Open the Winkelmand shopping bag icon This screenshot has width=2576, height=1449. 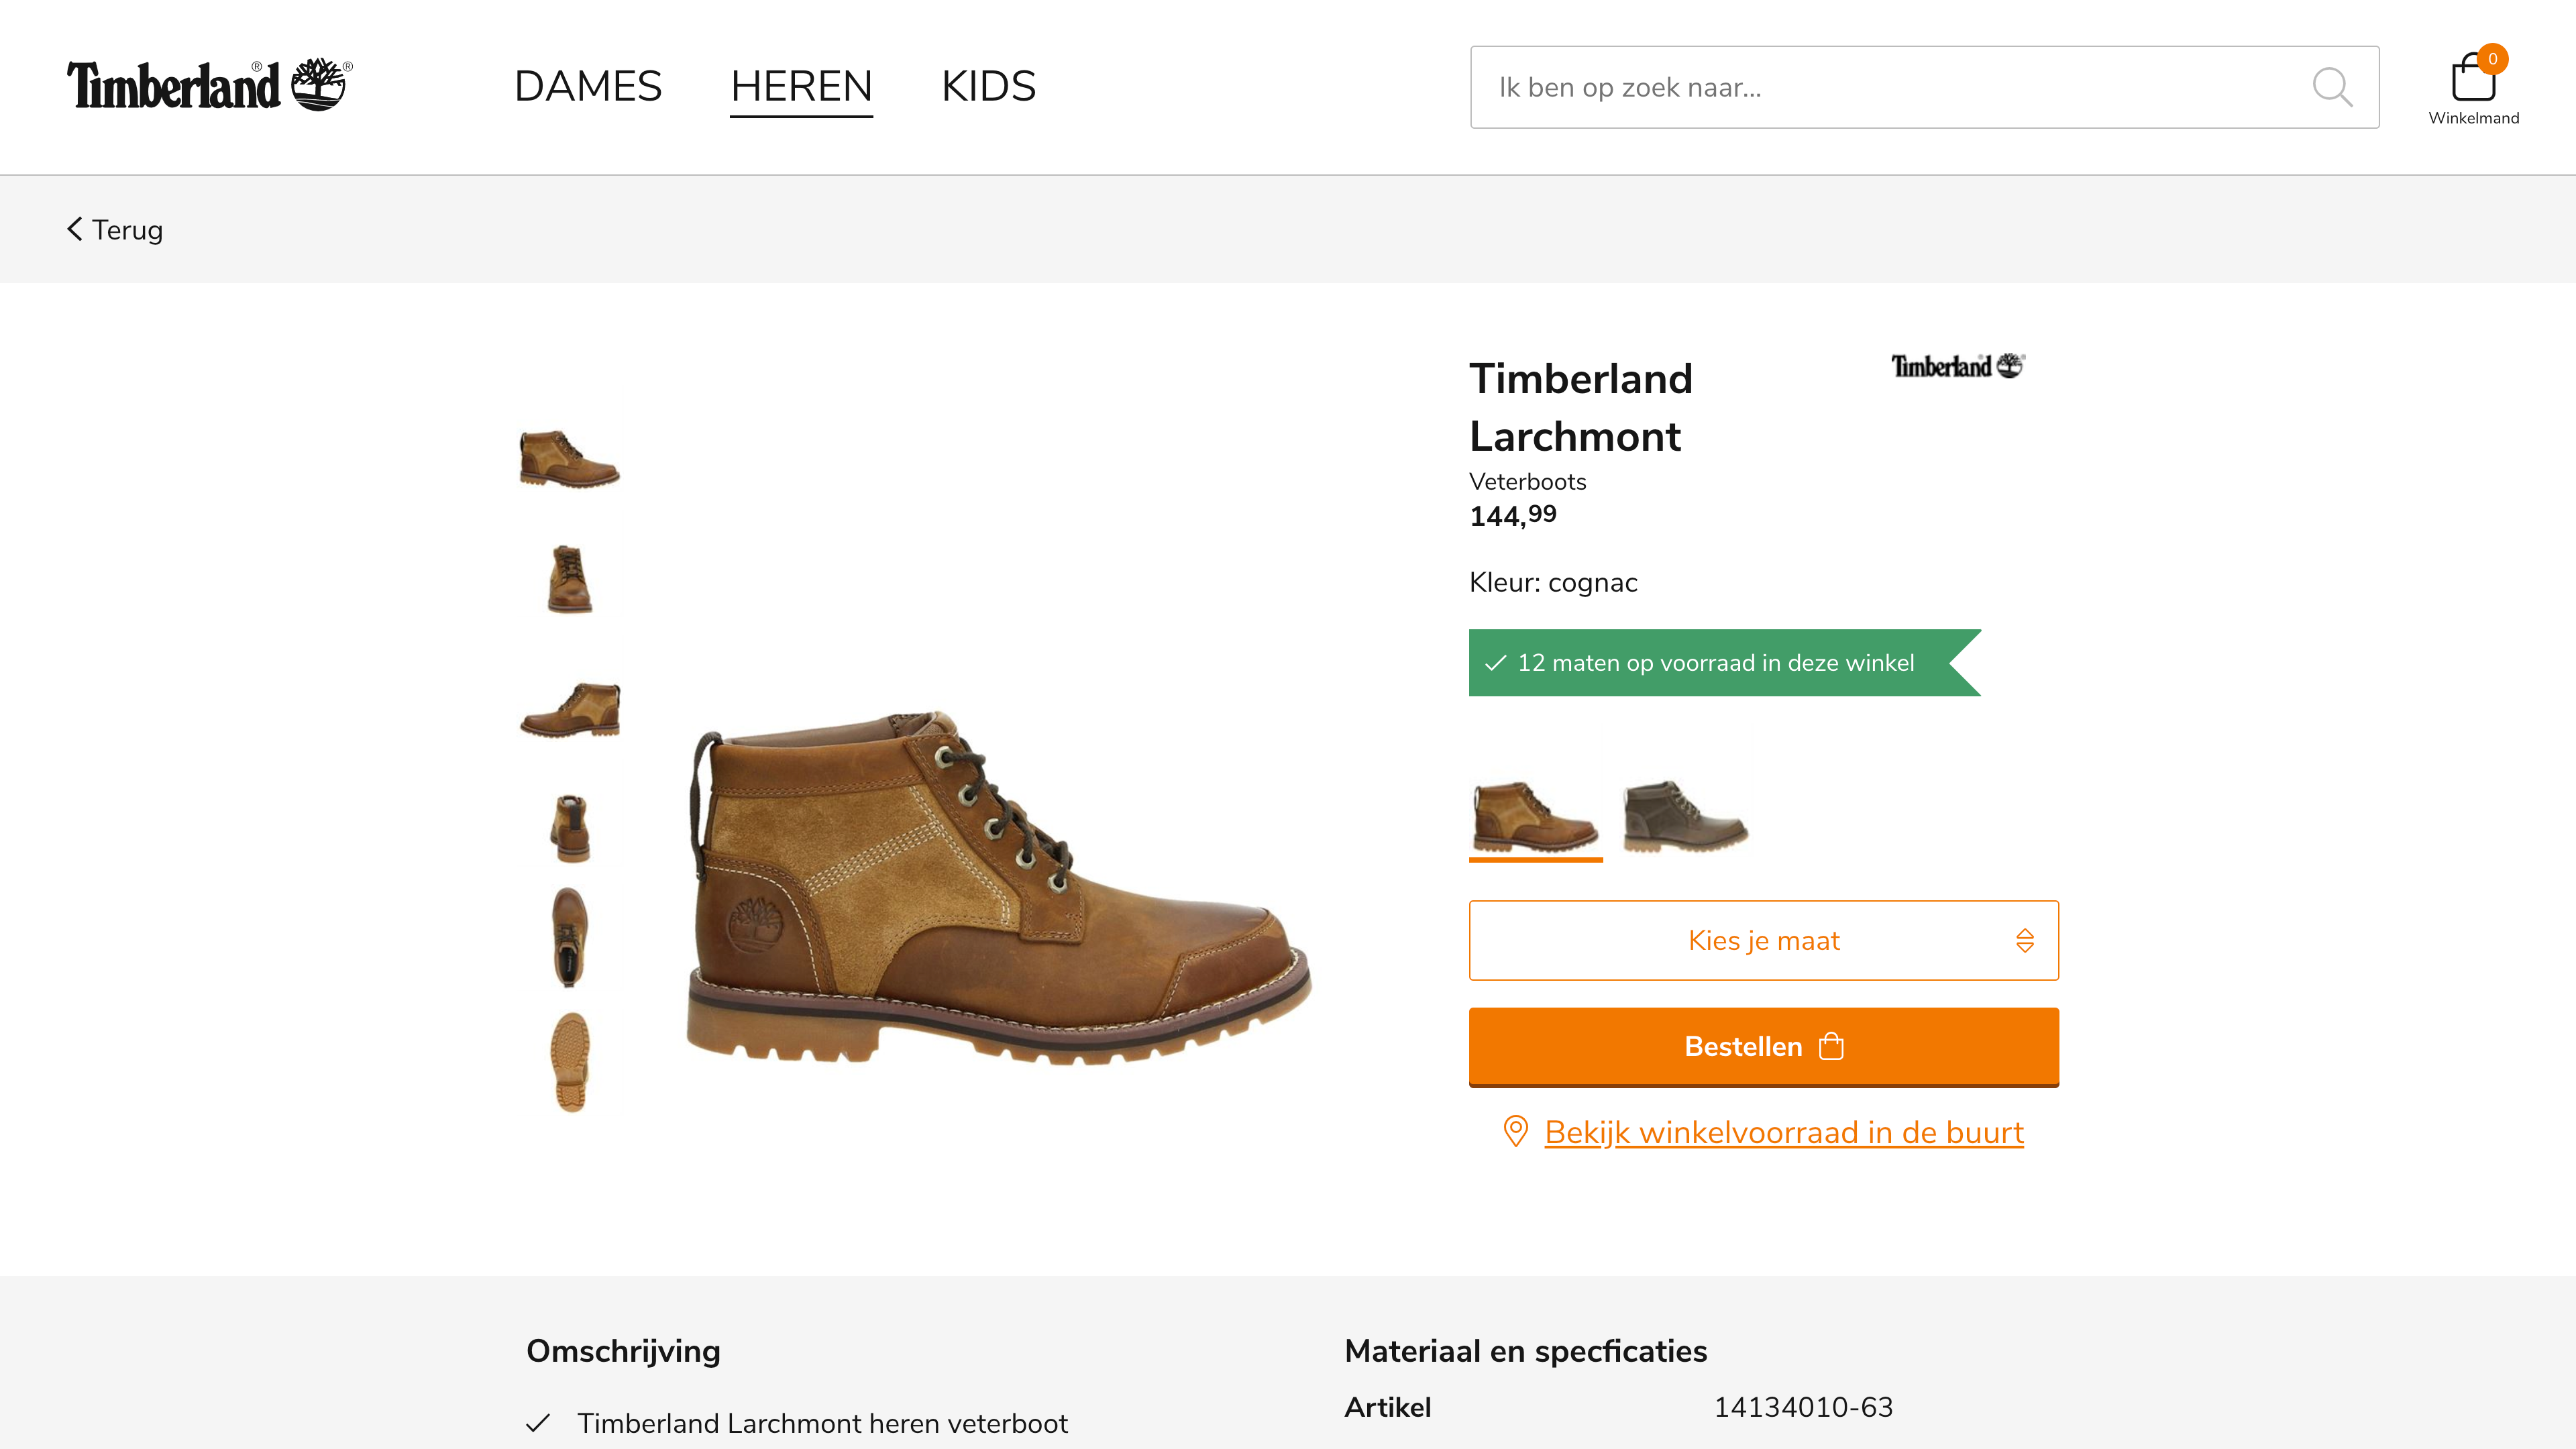click(2472, 80)
